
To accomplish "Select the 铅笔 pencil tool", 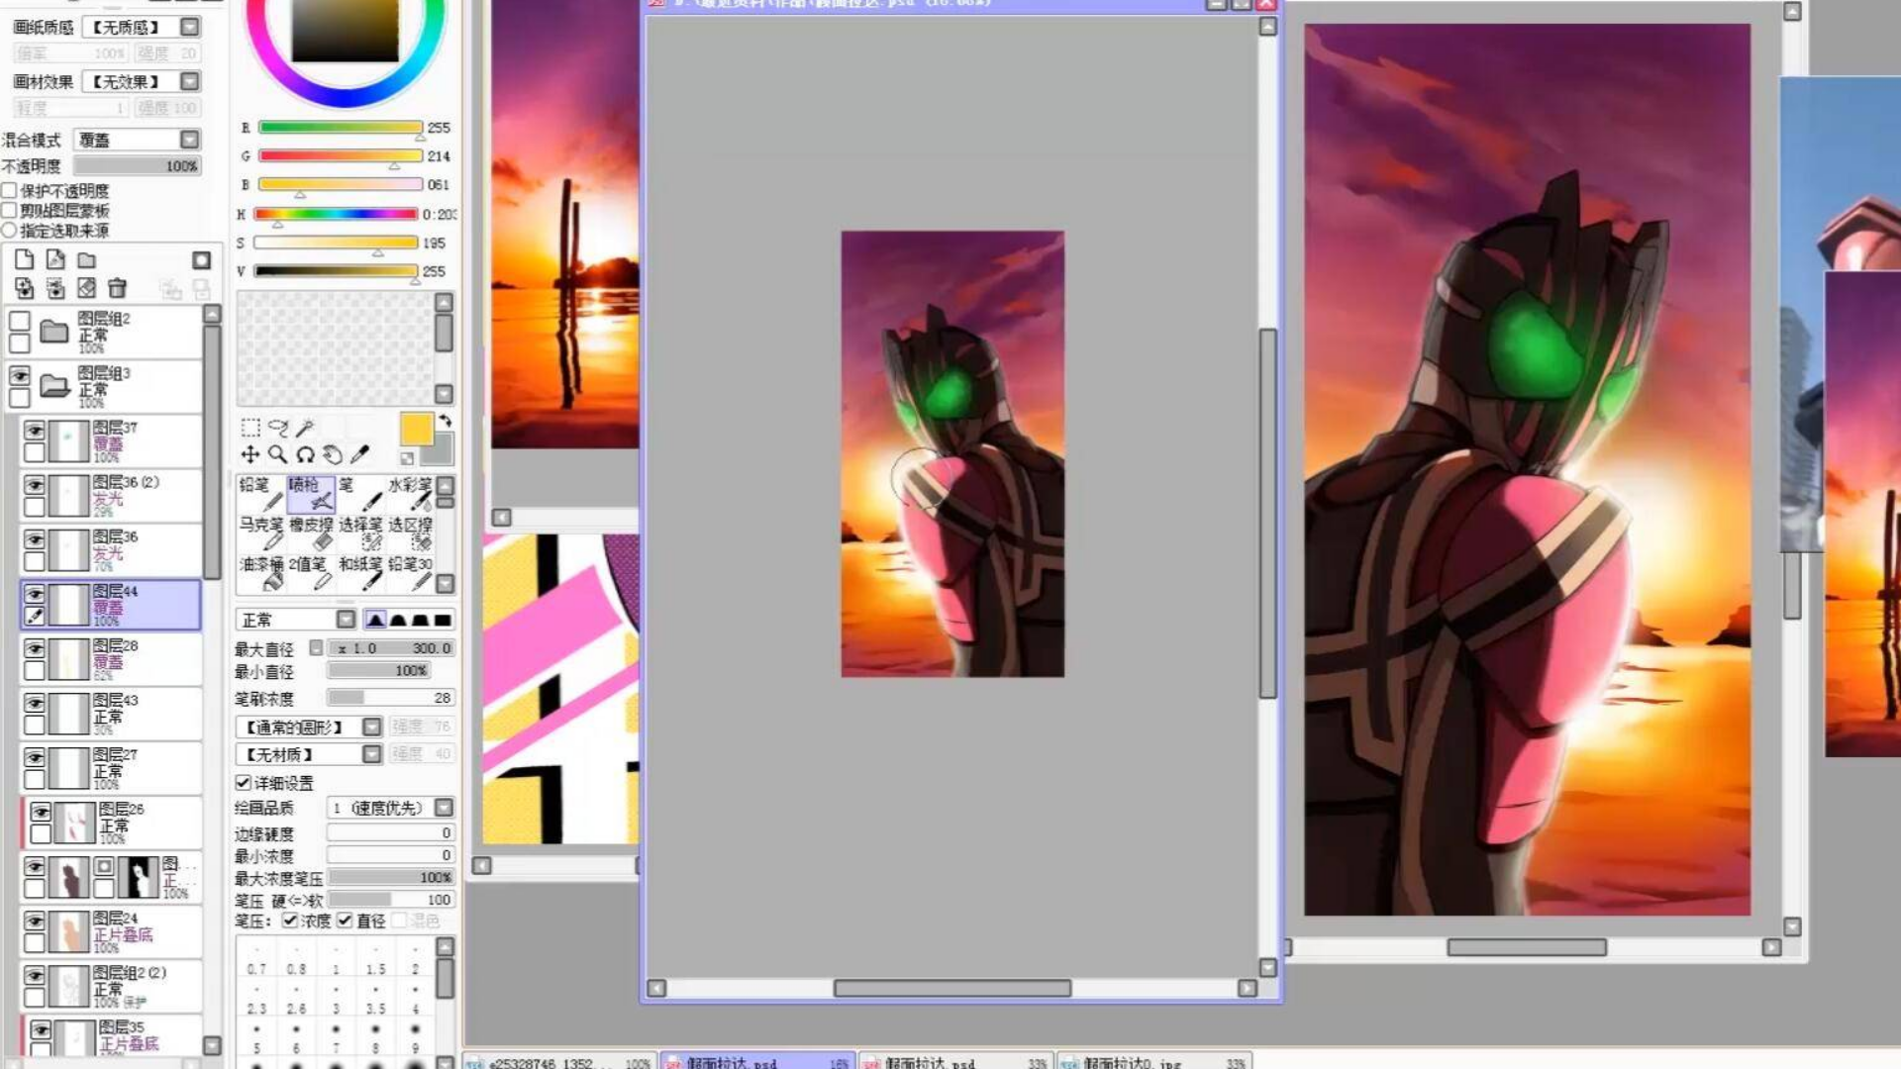I will [261, 493].
